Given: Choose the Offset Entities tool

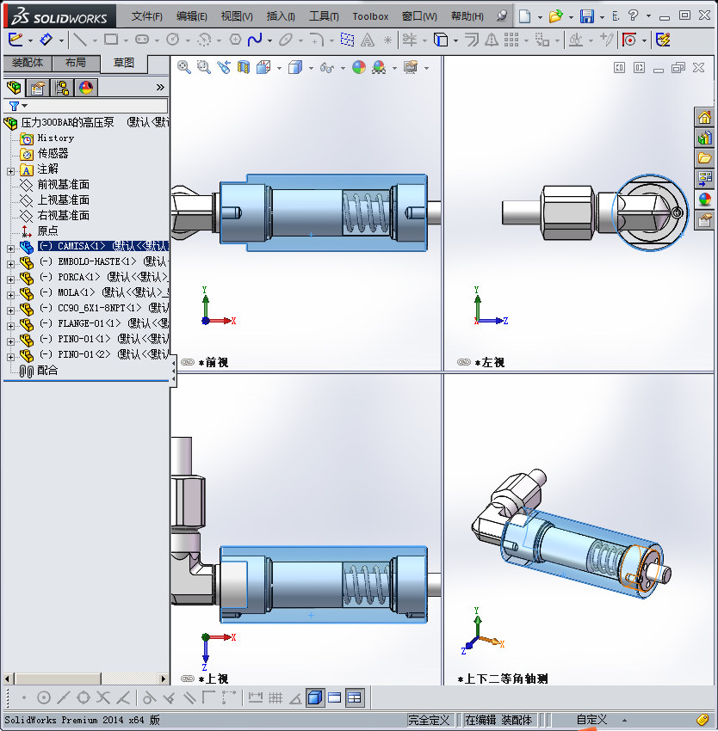Looking at the screenshot, I should (472, 40).
